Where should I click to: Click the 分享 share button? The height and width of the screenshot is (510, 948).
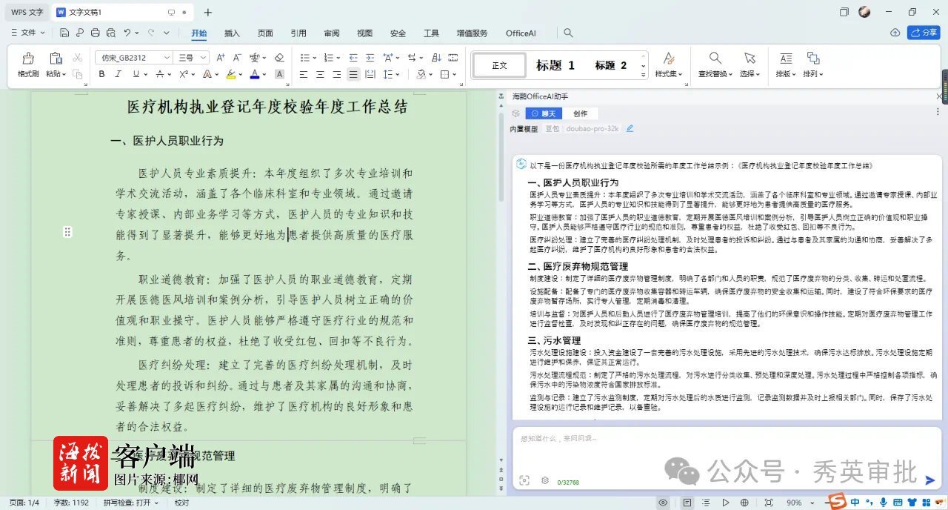pos(924,33)
